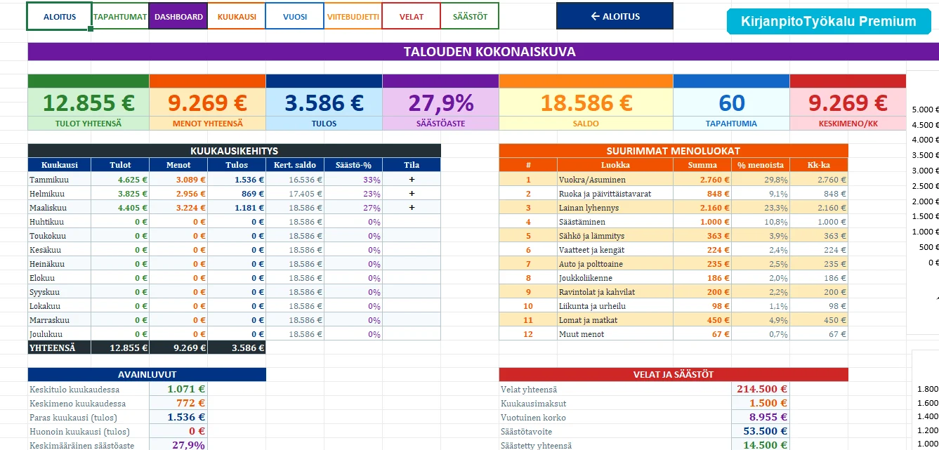This screenshot has height=450, width=939.
Task: Open the ALOITUS navigation tab
Action: (60, 16)
